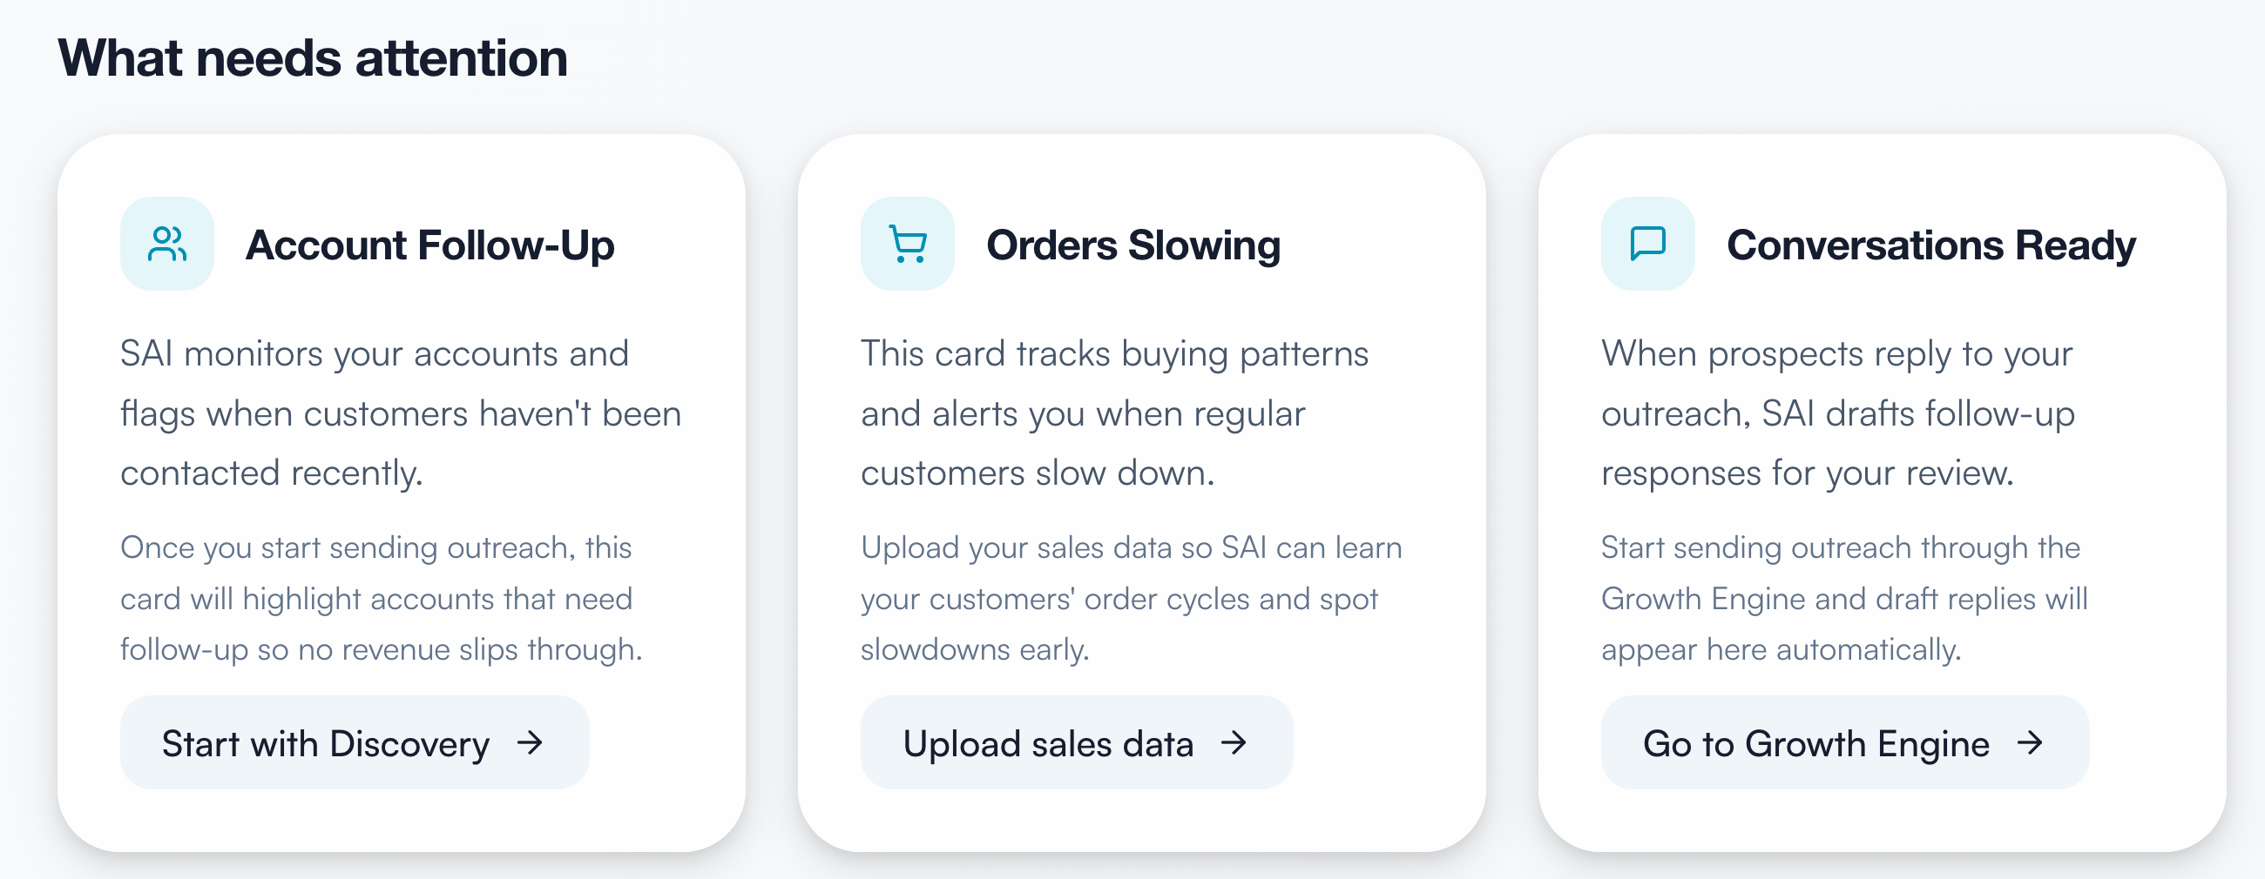The image size is (2265, 879).
Task: Click the What needs attention heading
Action: coord(313,57)
